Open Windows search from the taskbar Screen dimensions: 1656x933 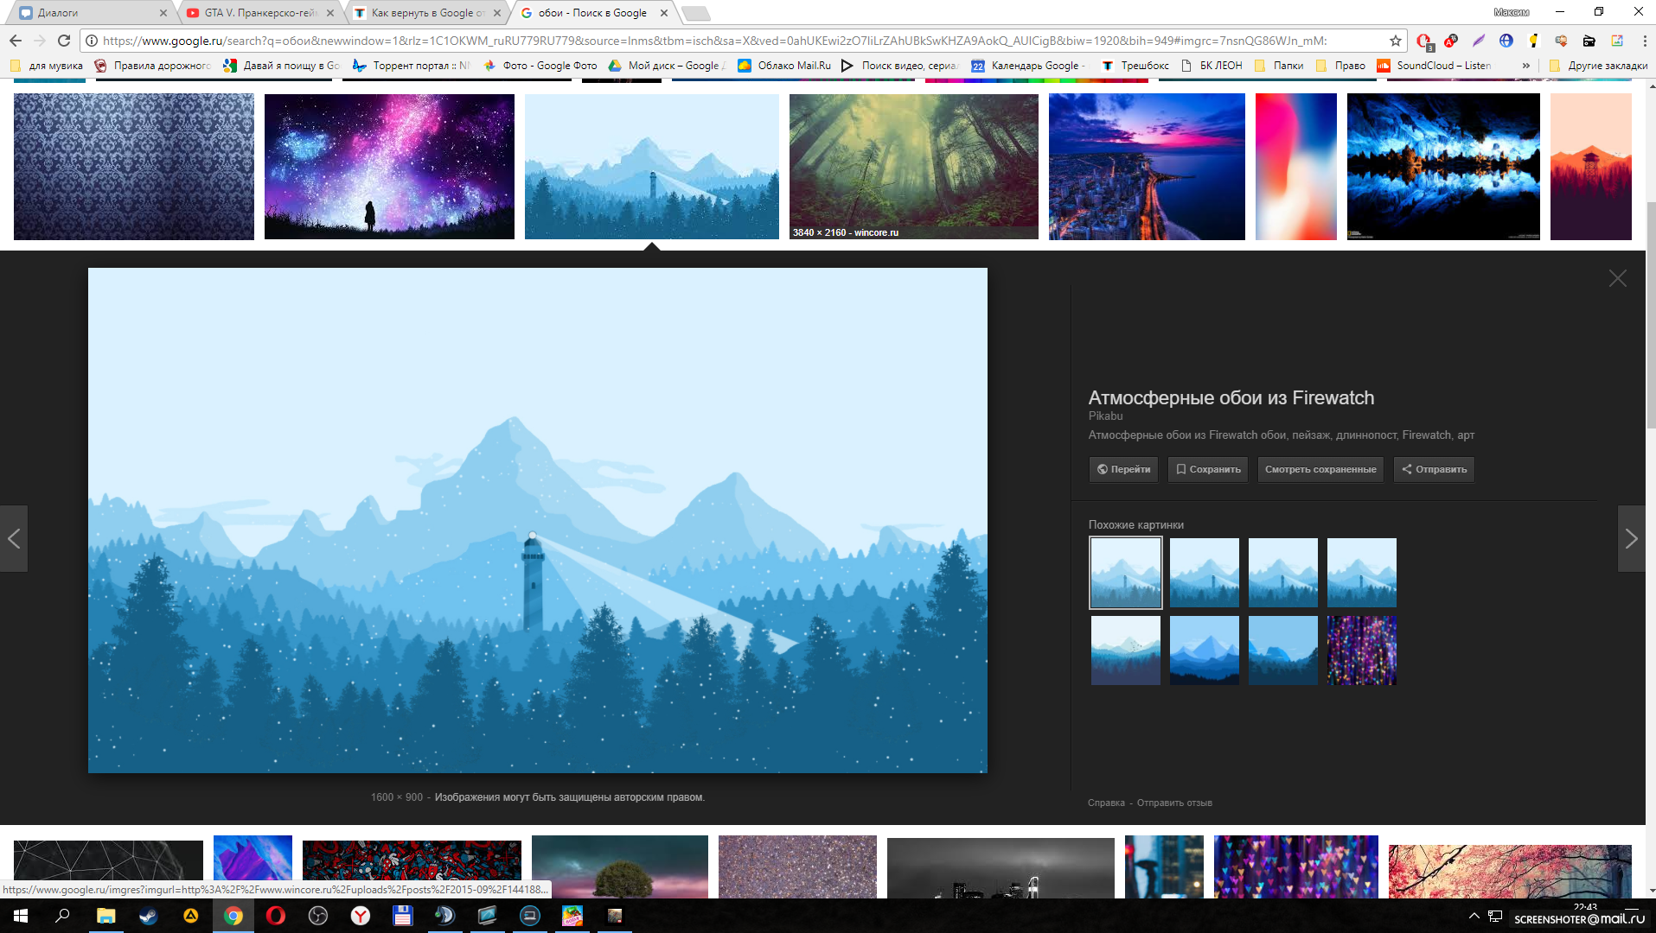(x=62, y=916)
